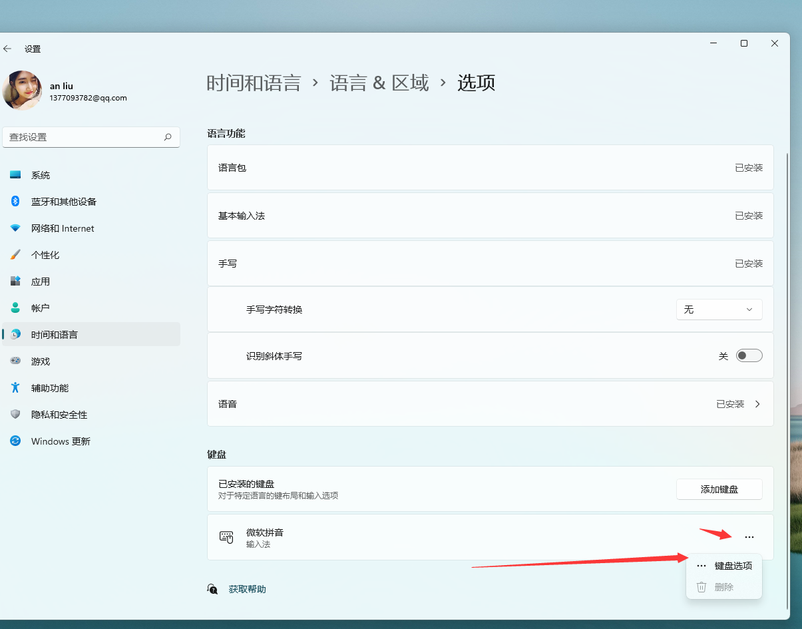Choose 键盘选项 from the context menu

coord(733,565)
